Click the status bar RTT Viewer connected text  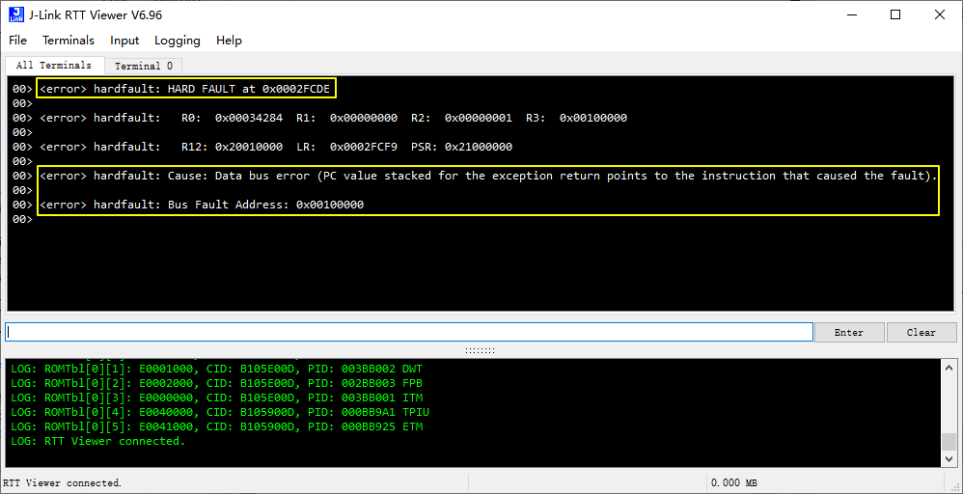63,483
